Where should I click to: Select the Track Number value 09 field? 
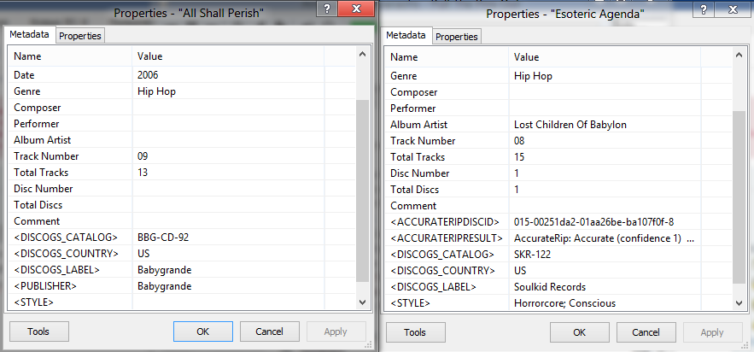click(x=143, y=156)
